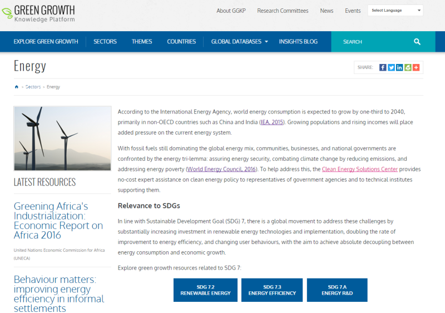
Task: Click into the Search input field
Action: click(x=373, y=42)
